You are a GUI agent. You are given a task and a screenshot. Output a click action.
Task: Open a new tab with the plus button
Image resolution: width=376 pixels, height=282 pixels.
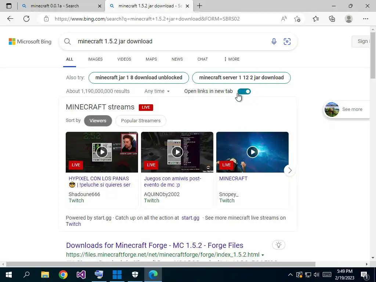point(199,6)
